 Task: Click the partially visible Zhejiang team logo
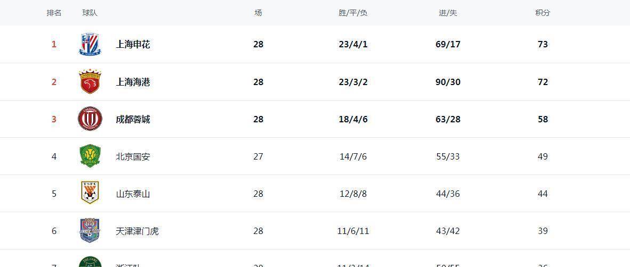(90, 262)
